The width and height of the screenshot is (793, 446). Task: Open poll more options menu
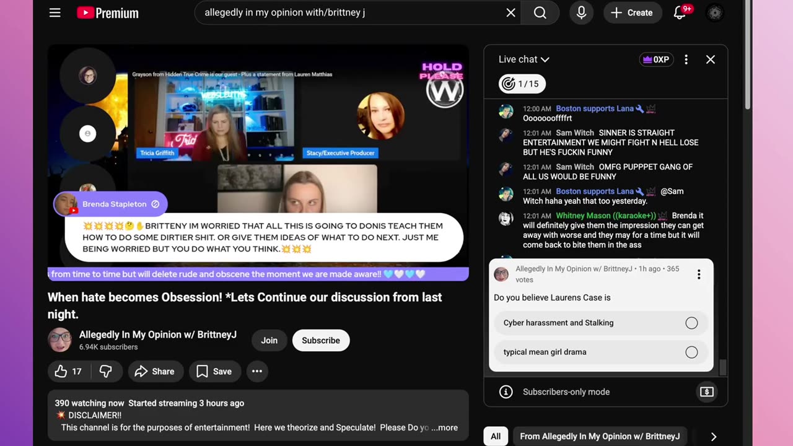(699, 274)
